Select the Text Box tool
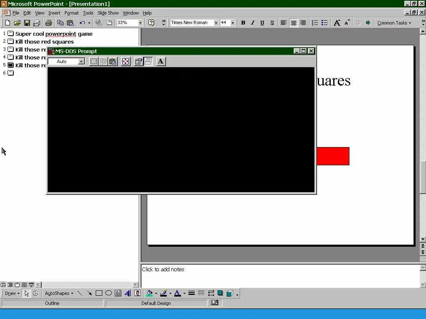The image size is (426, 319). coord(118,294)
